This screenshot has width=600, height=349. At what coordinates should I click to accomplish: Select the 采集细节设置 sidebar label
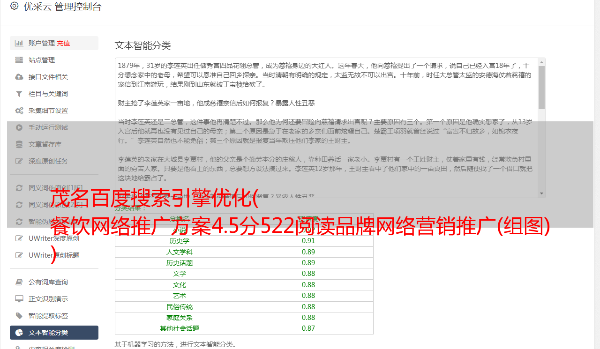(48, 111)
